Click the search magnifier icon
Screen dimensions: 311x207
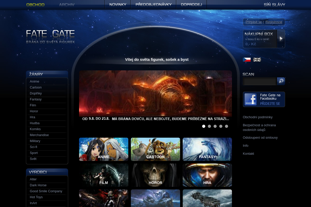[281, 81]
